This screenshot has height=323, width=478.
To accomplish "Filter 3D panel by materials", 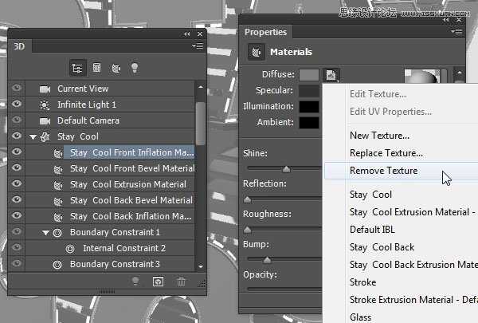I will coord(116,68).
